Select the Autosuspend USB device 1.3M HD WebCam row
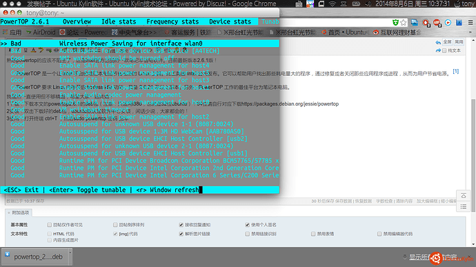476x267 pixels. tap(139, 131)
